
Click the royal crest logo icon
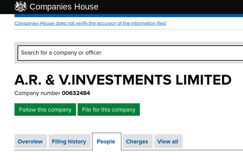click(21, 6)
